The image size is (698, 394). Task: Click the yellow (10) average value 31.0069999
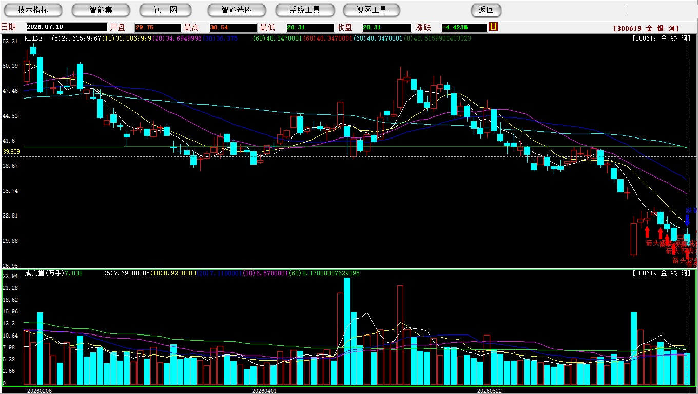click(x=126, y=38)
